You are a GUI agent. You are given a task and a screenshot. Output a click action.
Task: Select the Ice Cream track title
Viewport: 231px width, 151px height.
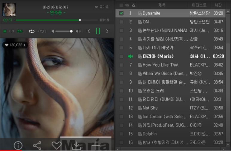click(x=164, y=117)
